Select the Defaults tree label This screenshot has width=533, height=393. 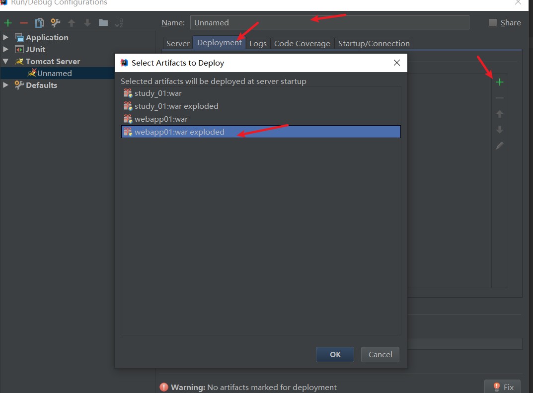41,85
